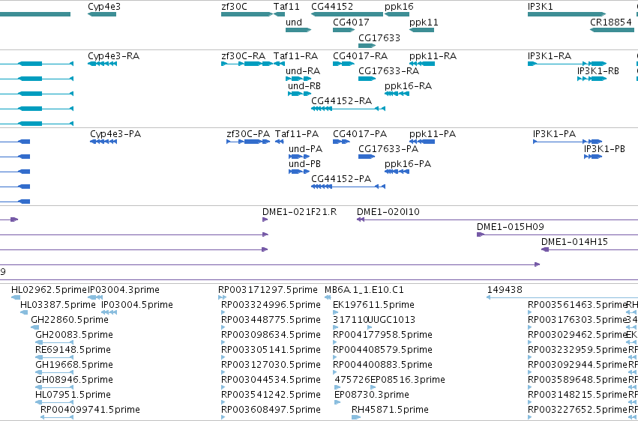
Task: Click the HL03387.5prime EST label
Action: tap(58, 305)
